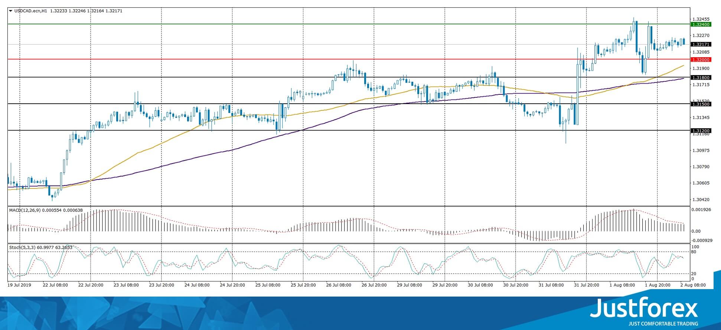
Task: Click the 25 Jul 08:00 time label
Action: (x=268, y=285)
